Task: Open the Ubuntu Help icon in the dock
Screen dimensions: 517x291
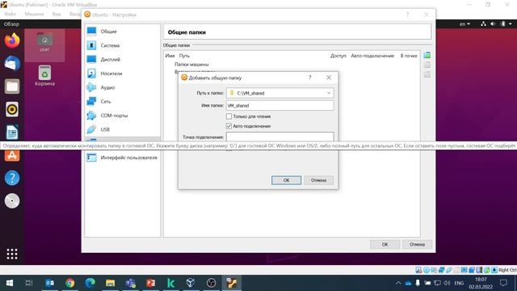Action: [12, 178]
